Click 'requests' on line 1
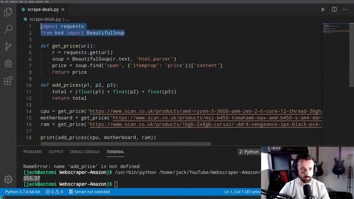Image resolution: width=354 pixels, height=199 pixels. [72, 27]
